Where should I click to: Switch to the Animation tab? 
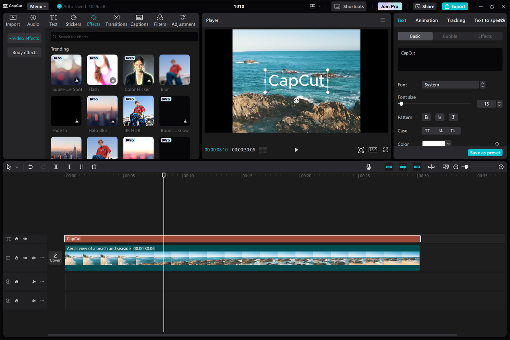pyautogui.click(x=426, y=20)
